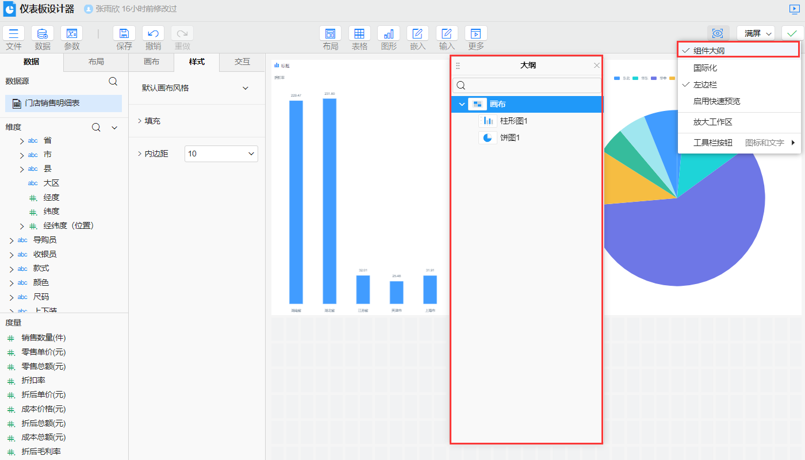Select 柱形图1 in the outline
The height and width of the screenshot is (460, 805).
(x=513, y=121)
